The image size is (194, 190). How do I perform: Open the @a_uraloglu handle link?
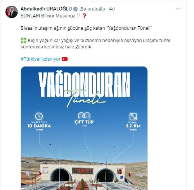[92, 9]
